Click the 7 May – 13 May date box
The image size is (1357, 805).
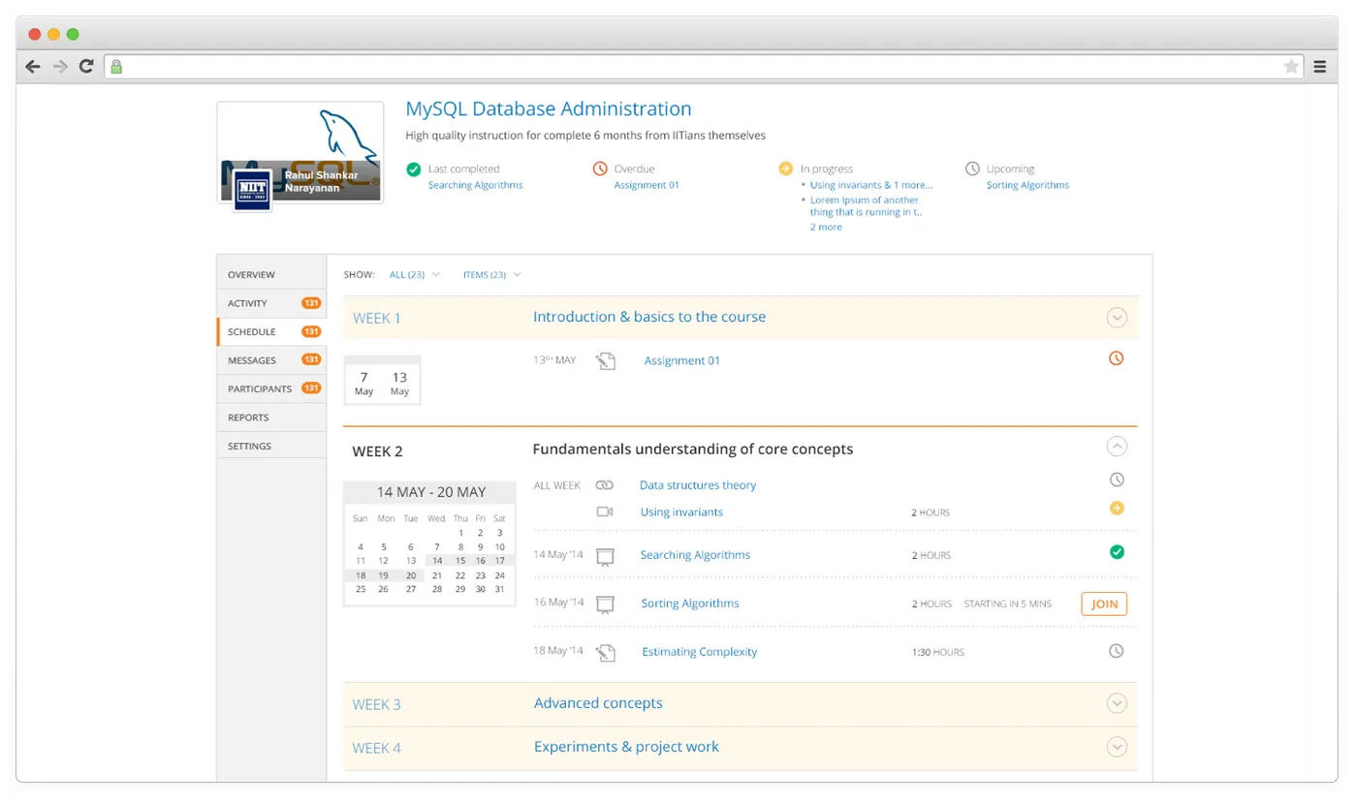point(382,381)
